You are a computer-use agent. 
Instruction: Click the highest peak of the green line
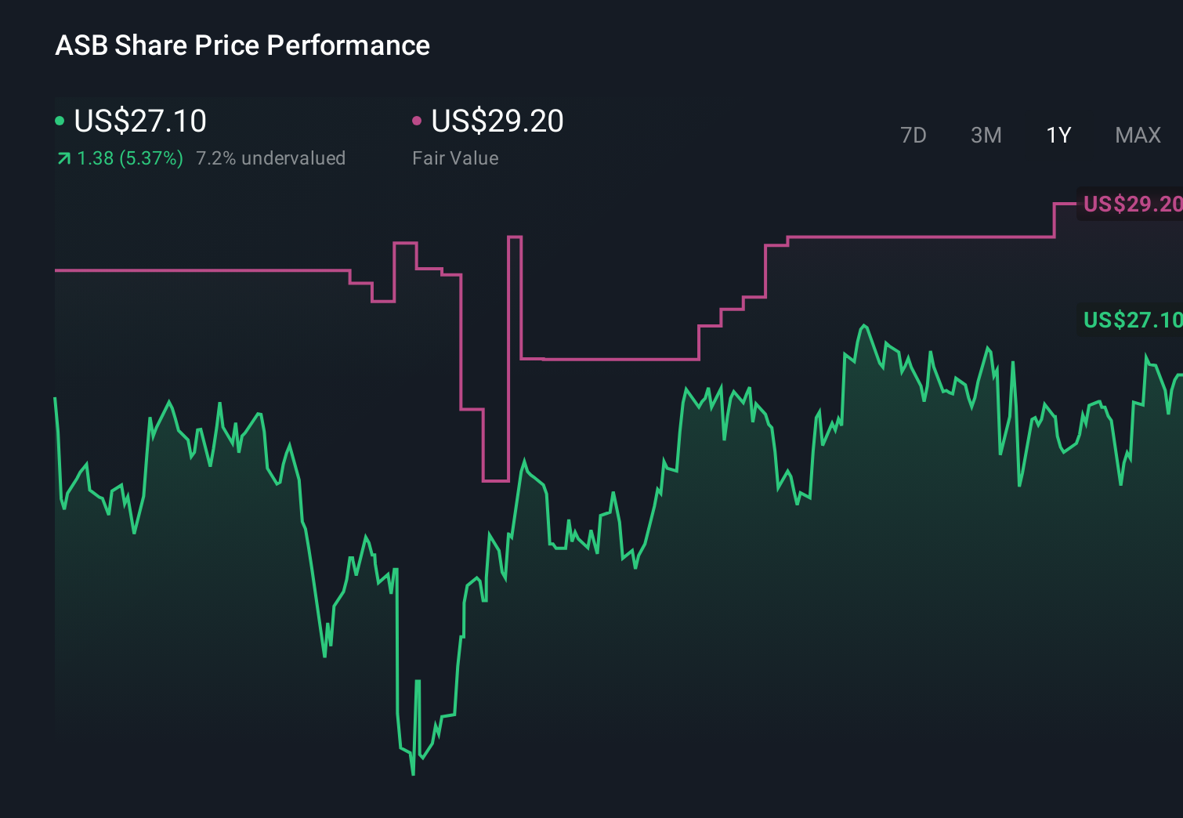(866, 324)
